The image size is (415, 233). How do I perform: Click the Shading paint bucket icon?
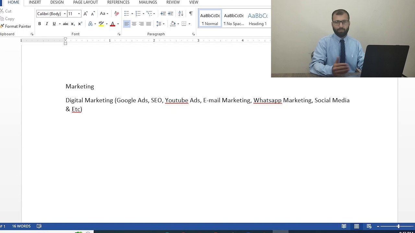[x=173, y=24]
